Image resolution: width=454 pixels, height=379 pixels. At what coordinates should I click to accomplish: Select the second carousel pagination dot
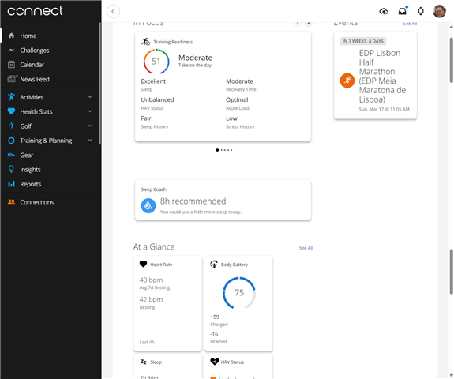[222, 150]
